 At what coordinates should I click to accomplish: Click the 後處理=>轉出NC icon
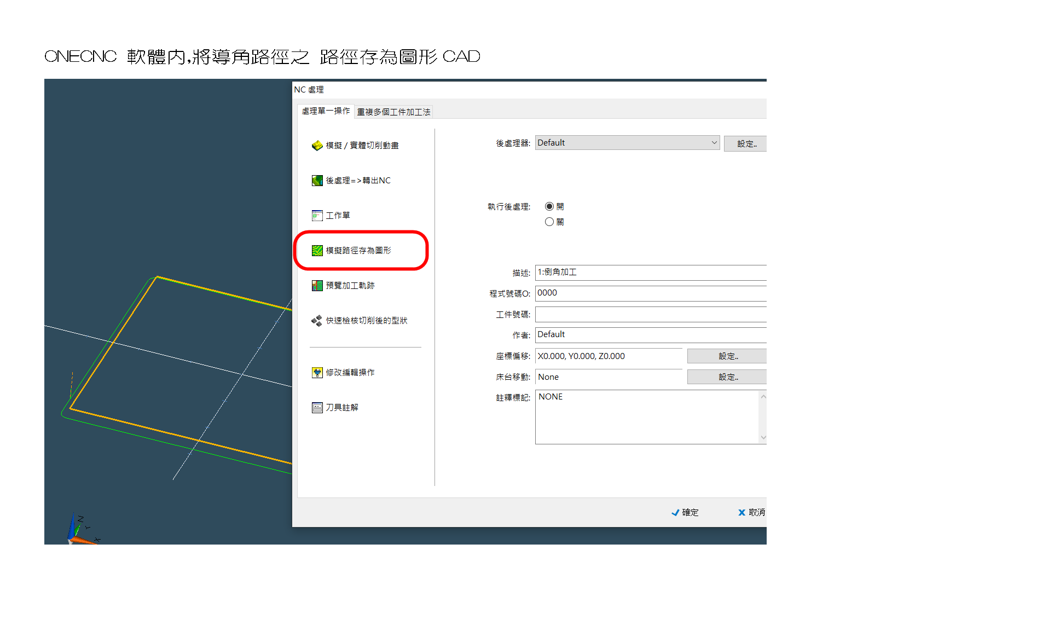(317, 180)
